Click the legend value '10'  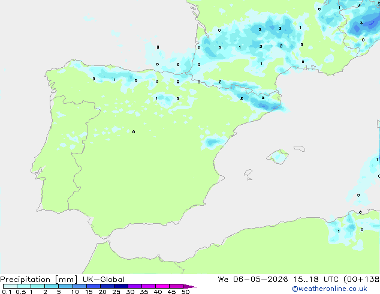coord(75,292)
